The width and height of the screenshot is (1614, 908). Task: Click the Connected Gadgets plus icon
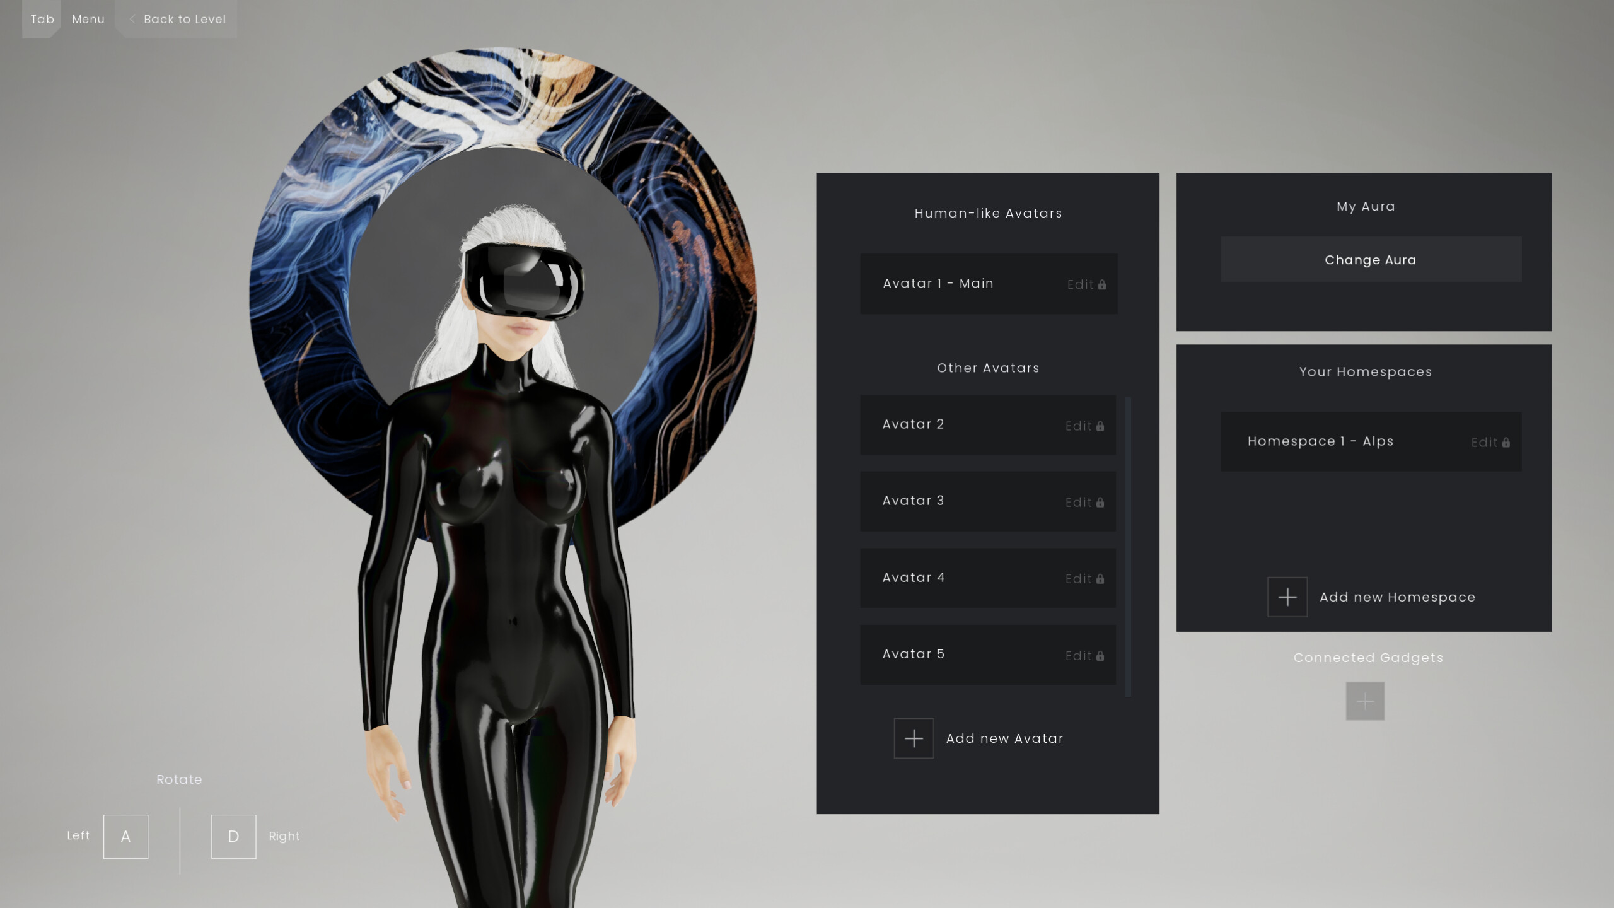[1365, 701]
